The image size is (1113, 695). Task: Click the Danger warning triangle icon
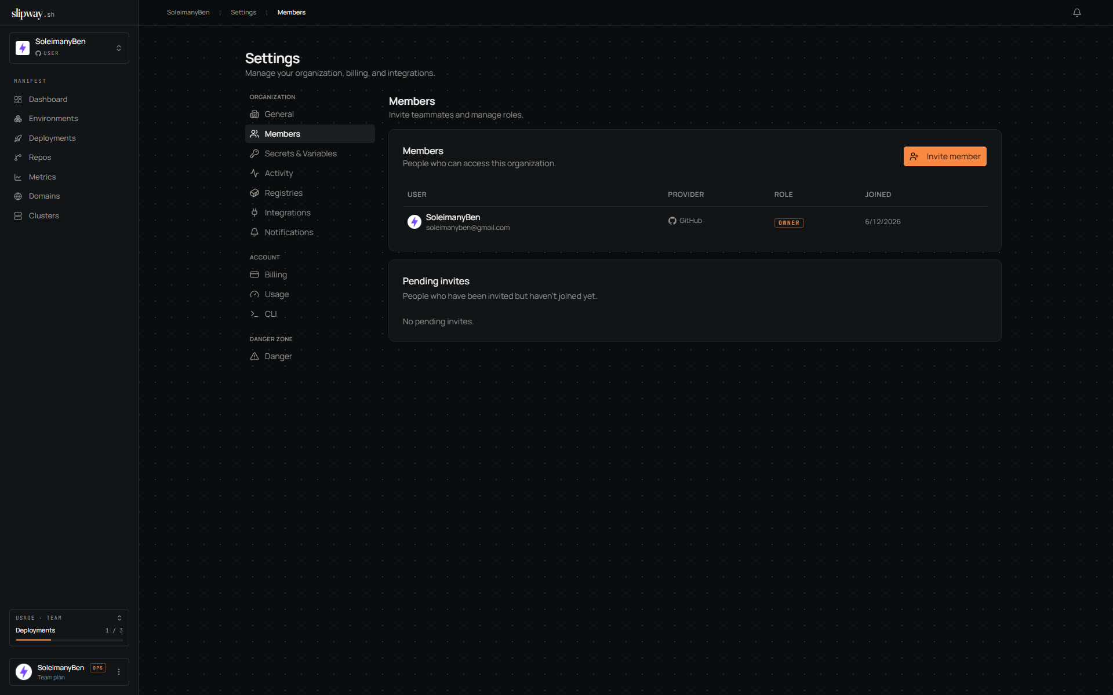254,356
